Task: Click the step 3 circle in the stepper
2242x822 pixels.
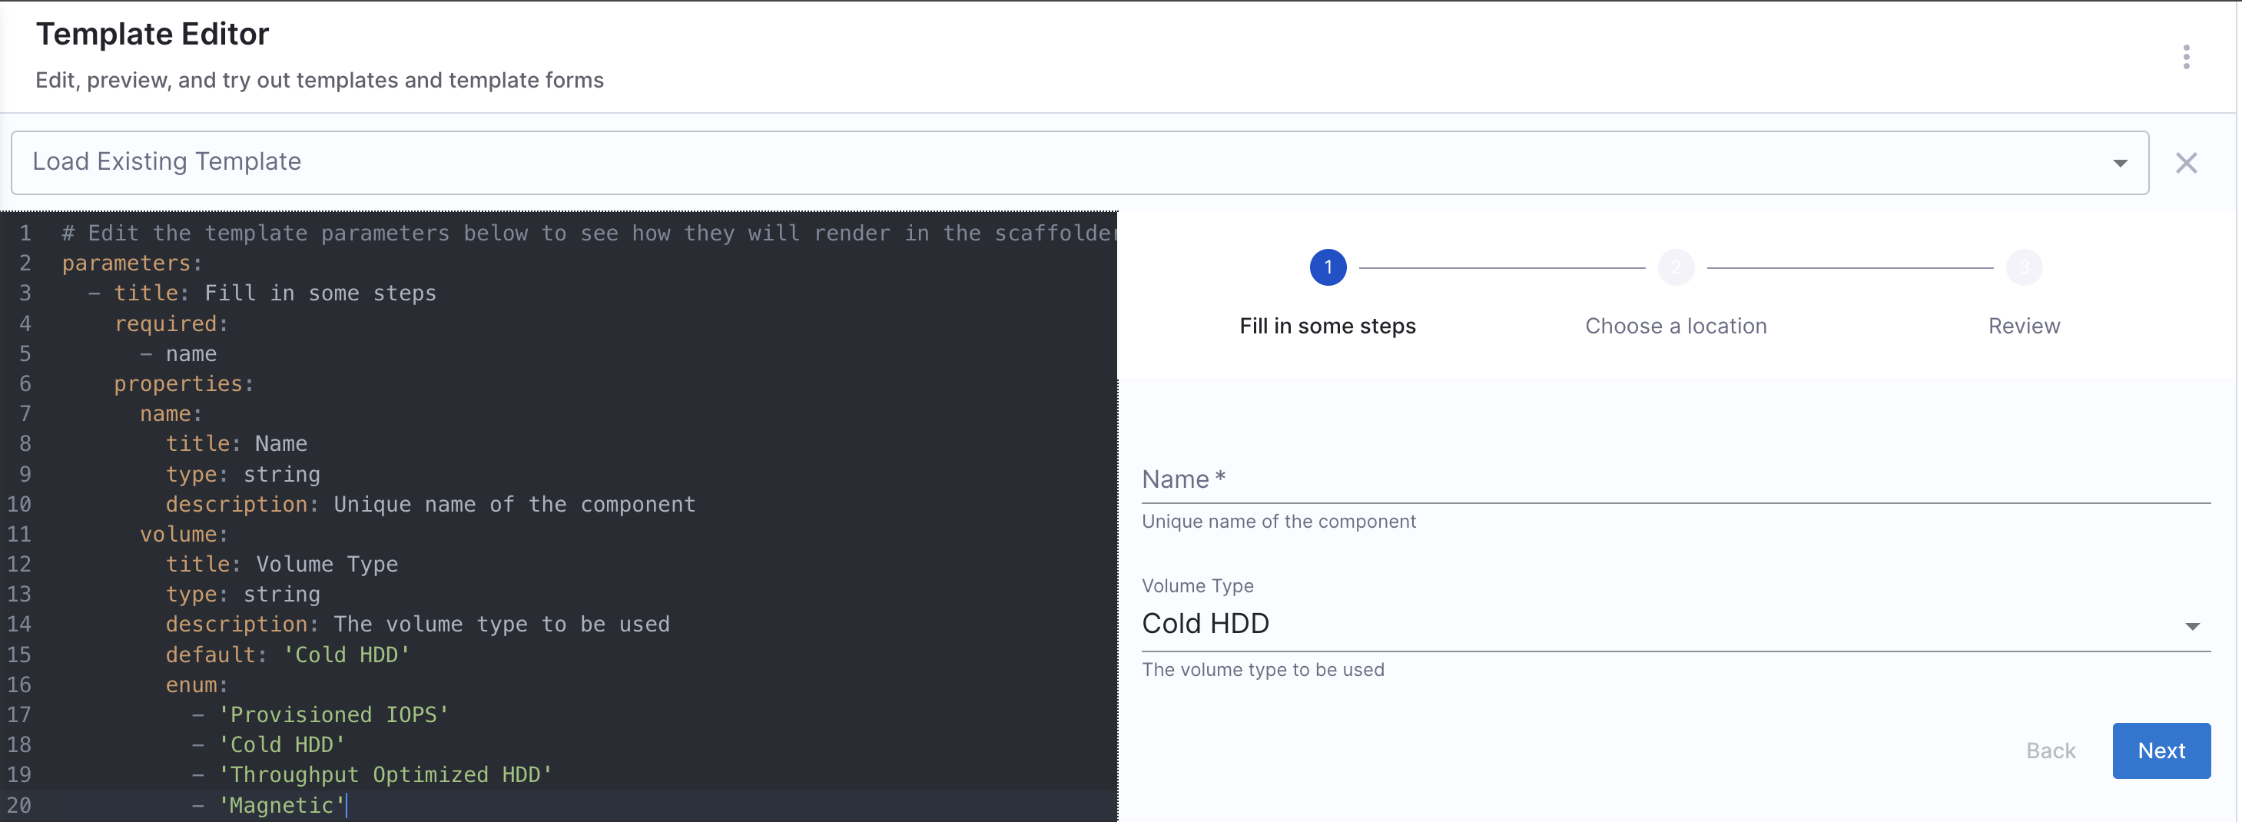Action: point(2024,267)
